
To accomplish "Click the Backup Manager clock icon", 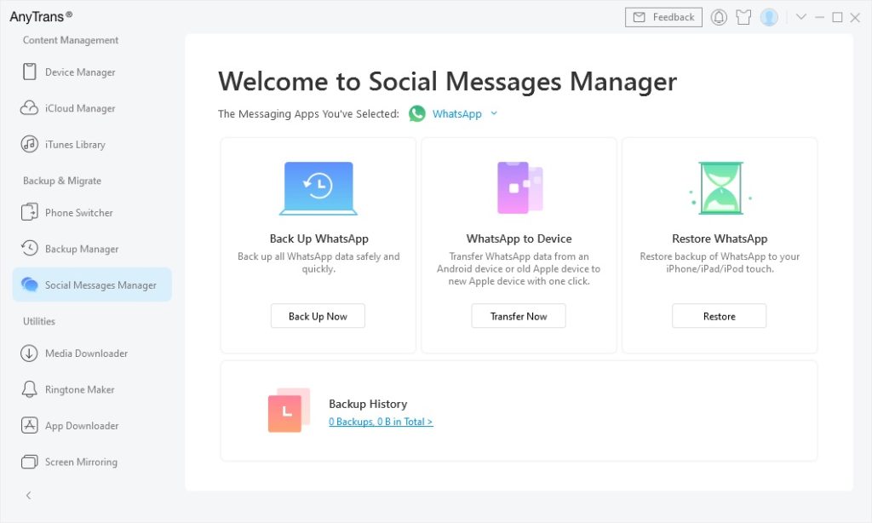I will point(30,248).
